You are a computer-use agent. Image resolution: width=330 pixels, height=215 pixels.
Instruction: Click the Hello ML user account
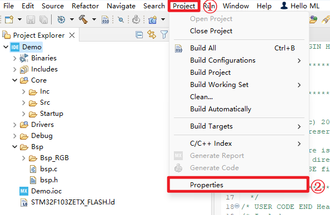tap(299, 6)
